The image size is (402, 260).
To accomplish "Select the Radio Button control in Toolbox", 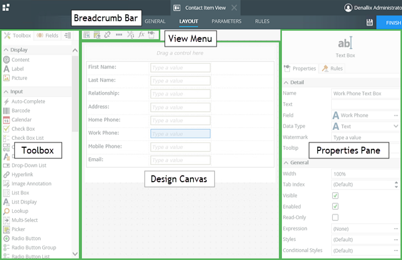I will click(22, 238).
